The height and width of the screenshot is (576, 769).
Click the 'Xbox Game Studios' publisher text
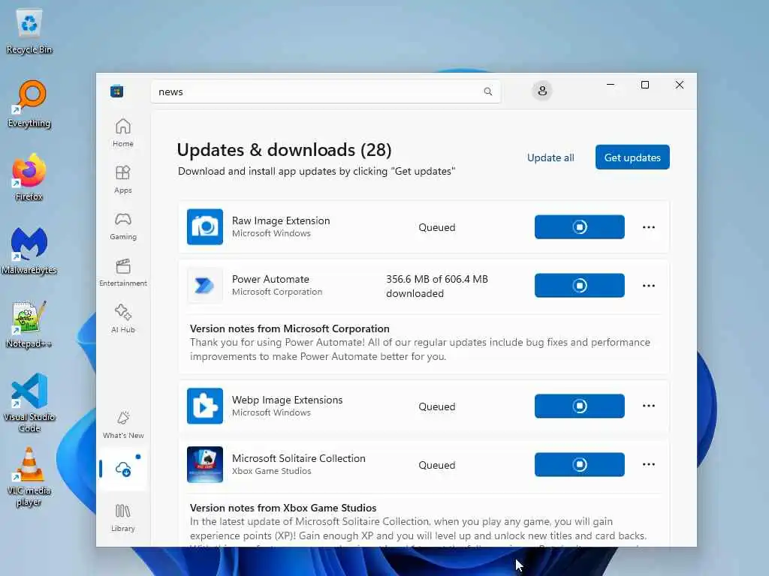click(272, 471)
